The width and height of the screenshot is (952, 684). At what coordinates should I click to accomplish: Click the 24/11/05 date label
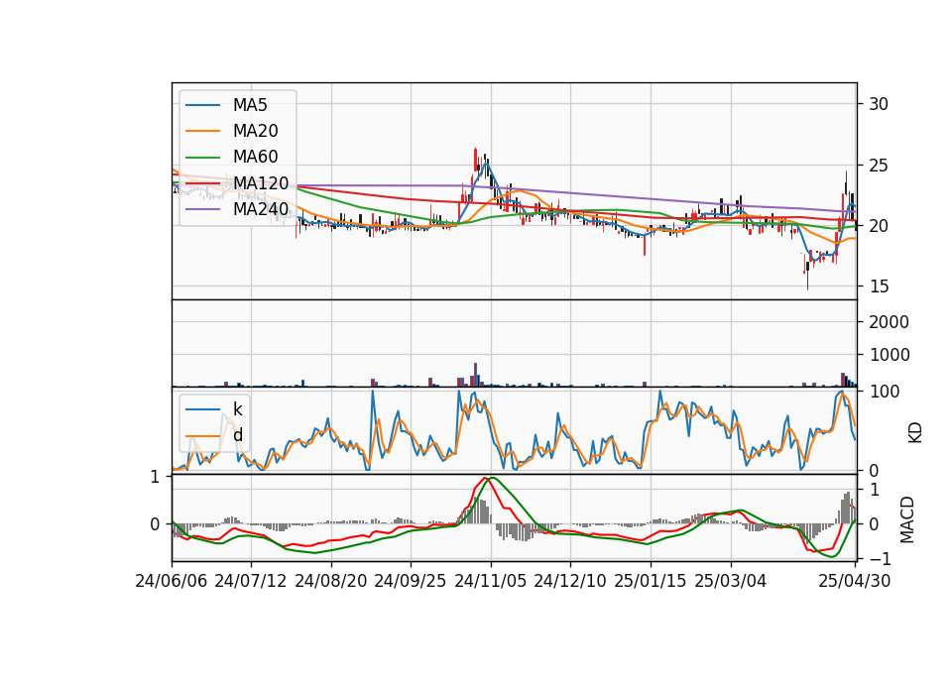click(x=491, y=581)
